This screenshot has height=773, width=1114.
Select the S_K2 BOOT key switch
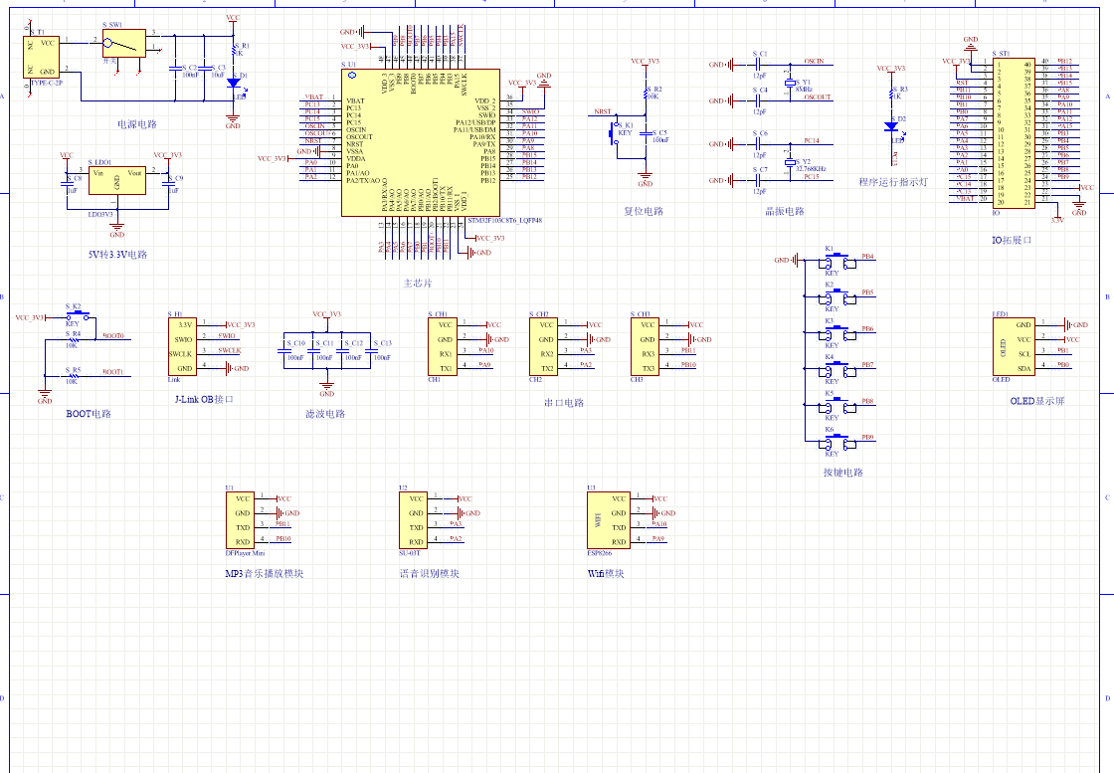pyautogui.click(x=75, y=316)
